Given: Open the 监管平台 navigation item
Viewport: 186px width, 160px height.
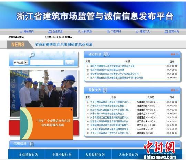Looking at the screenshot, I should click(172, 31).
